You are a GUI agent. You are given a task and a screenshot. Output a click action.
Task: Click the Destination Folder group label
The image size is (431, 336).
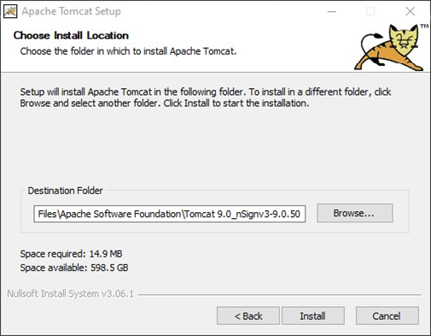pos(66,191)
